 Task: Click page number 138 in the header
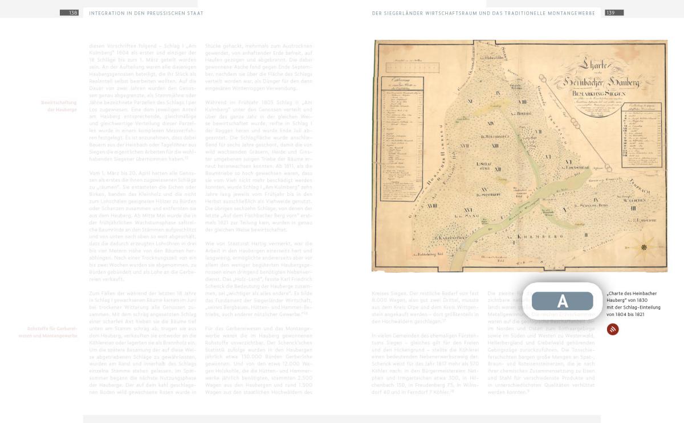(69, 13)
